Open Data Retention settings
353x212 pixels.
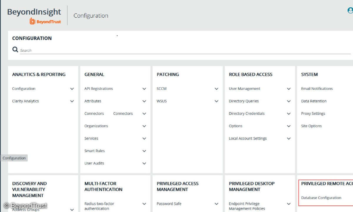coord(314,101)
